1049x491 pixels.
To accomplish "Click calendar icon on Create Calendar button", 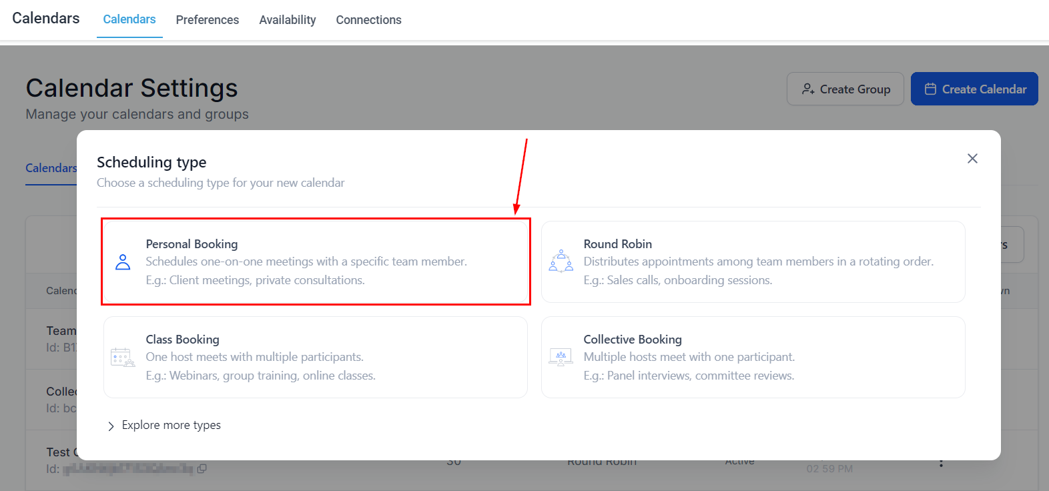I will tap(930, 89).
